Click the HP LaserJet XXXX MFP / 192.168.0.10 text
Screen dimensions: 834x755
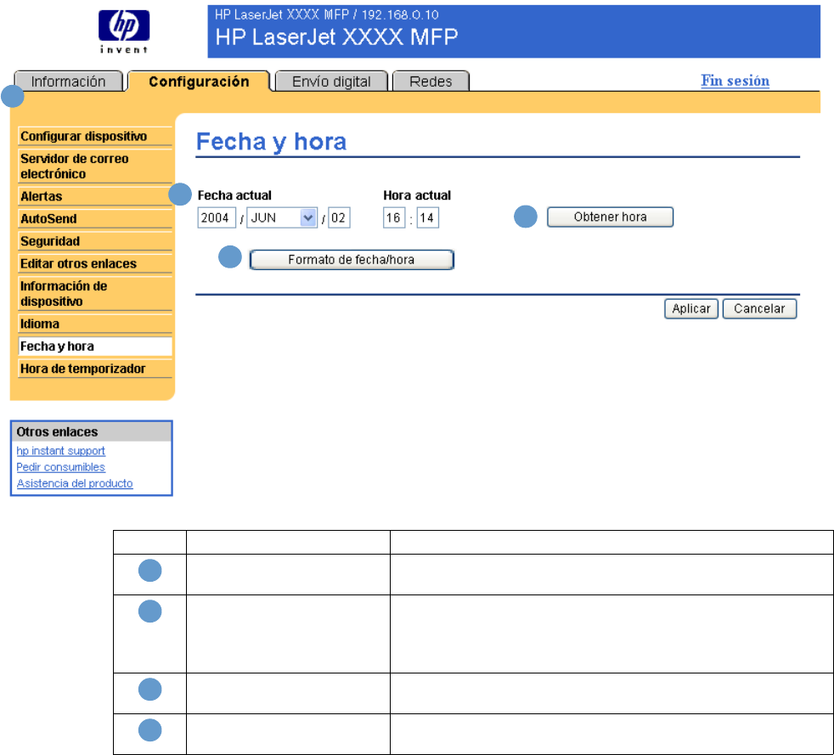[x=327, y=15]
